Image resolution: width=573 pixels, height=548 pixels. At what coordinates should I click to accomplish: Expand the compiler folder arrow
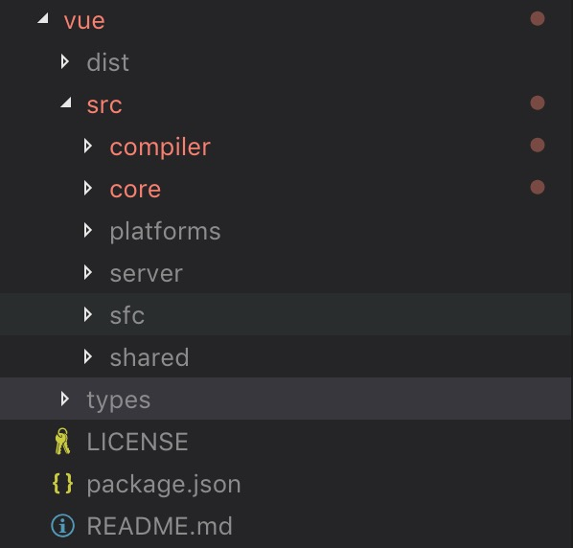[88, 146]
